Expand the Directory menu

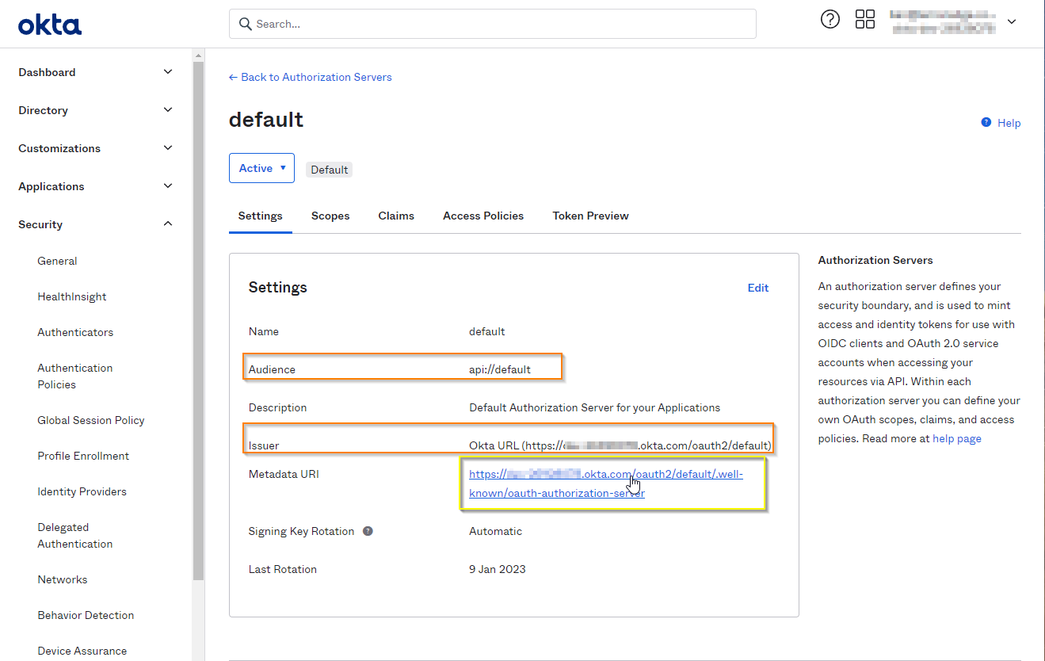point(96,110)
